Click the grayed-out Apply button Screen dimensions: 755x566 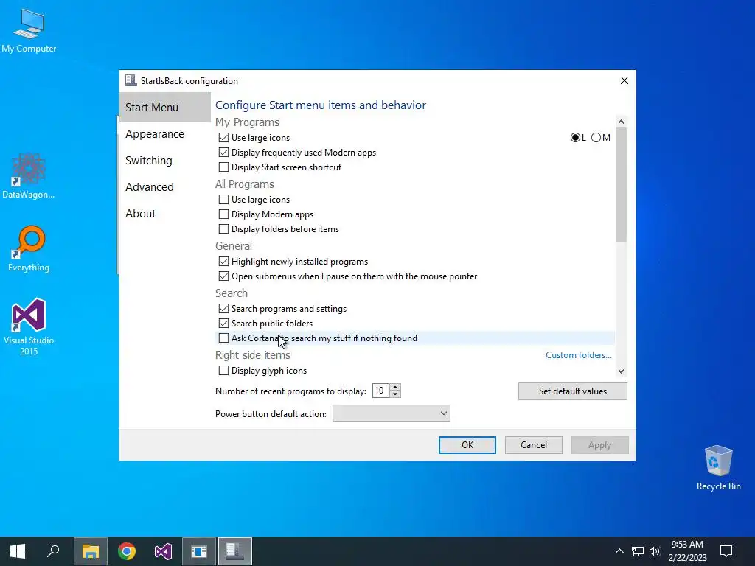point(599,444)
